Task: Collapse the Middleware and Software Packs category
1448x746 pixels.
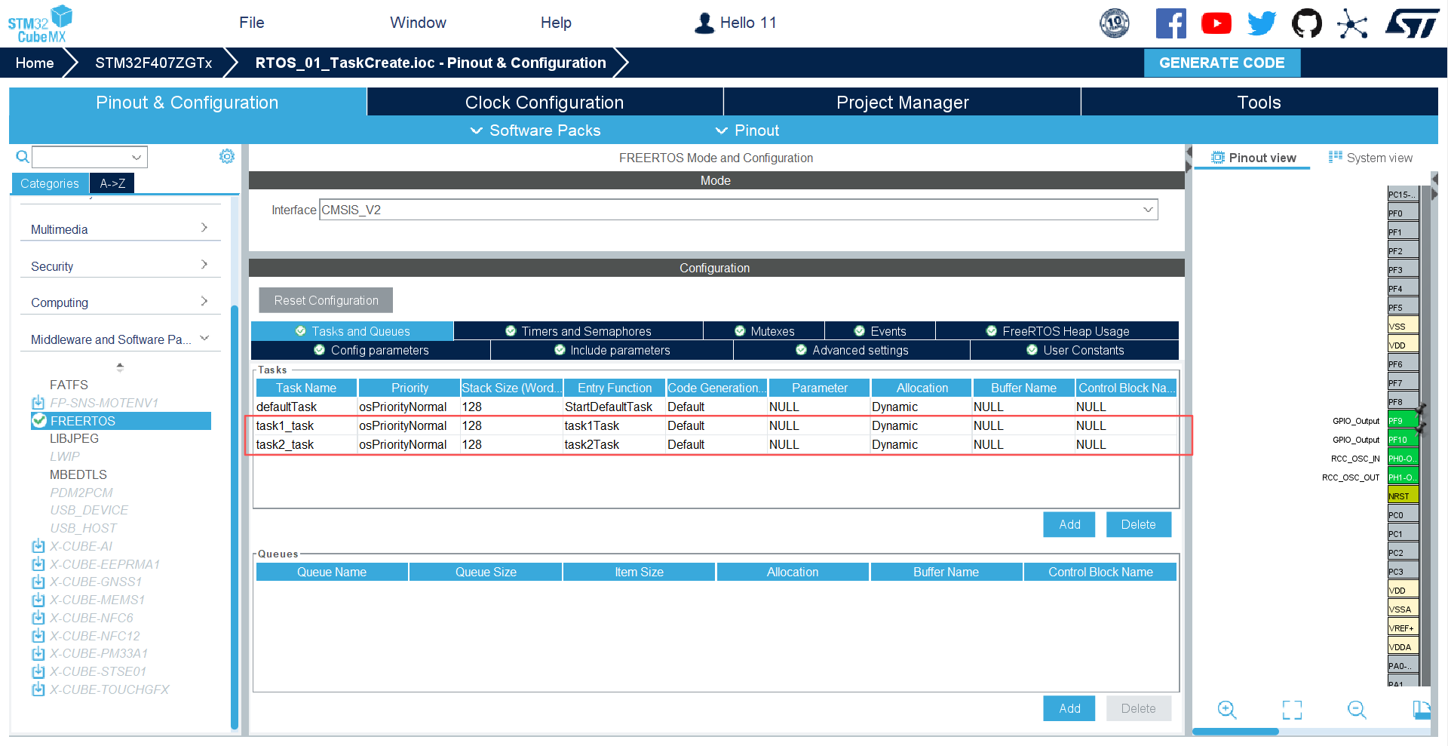Action: click(x=120, y=339)
